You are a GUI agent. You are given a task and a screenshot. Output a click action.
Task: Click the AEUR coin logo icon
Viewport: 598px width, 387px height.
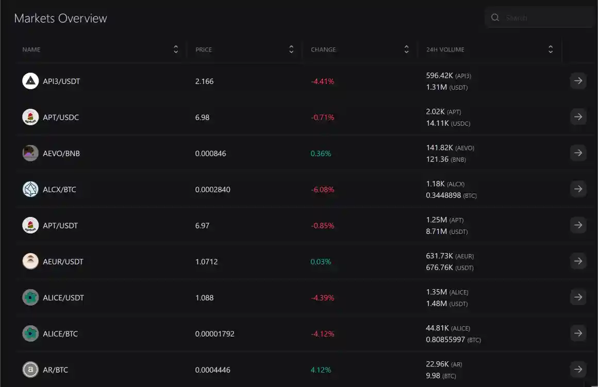(x=30, y=261)
